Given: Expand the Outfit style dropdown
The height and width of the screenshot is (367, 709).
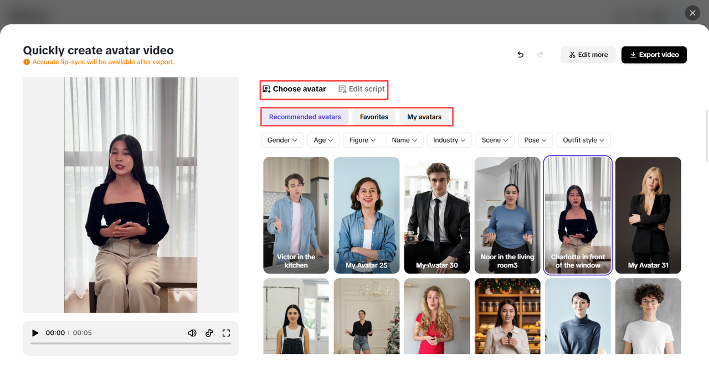Looking at the screenshot, I should (x=583, y=140).
